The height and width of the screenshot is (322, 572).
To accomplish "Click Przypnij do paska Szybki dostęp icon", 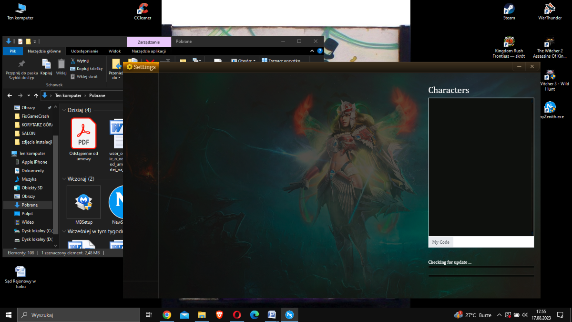I will click(22, 69).
